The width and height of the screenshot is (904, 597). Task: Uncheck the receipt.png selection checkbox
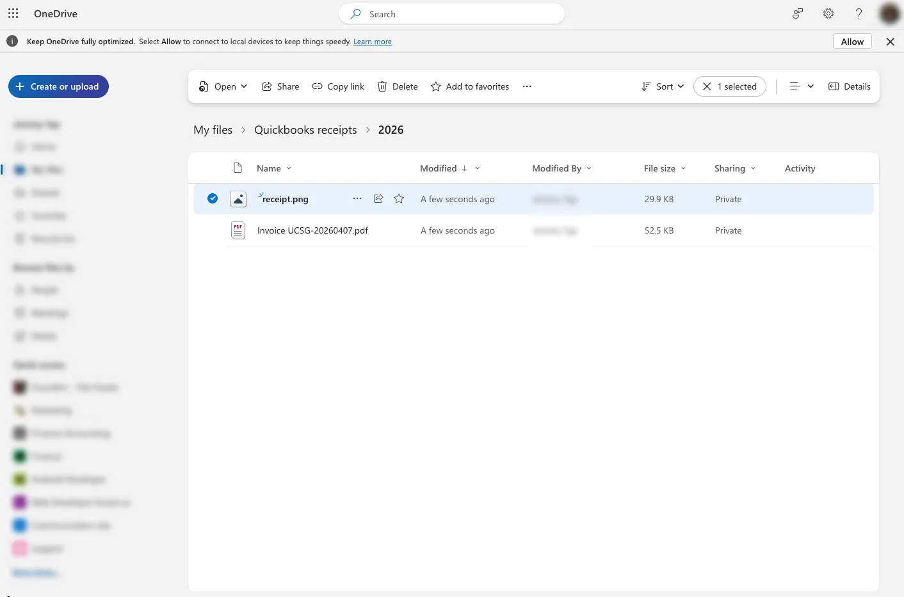213,199
